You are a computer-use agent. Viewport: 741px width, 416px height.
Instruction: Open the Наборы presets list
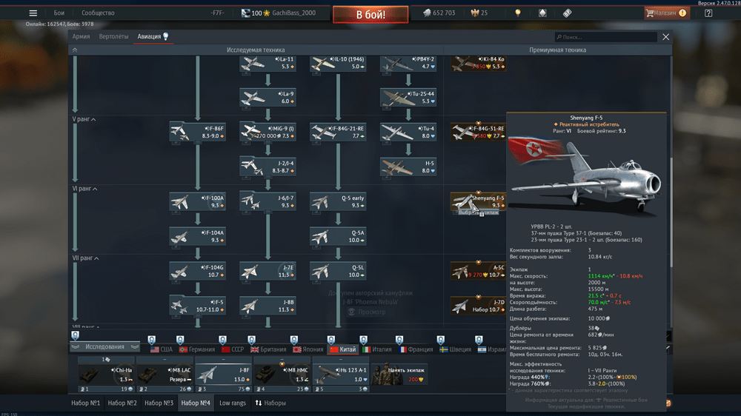point(270,403)
